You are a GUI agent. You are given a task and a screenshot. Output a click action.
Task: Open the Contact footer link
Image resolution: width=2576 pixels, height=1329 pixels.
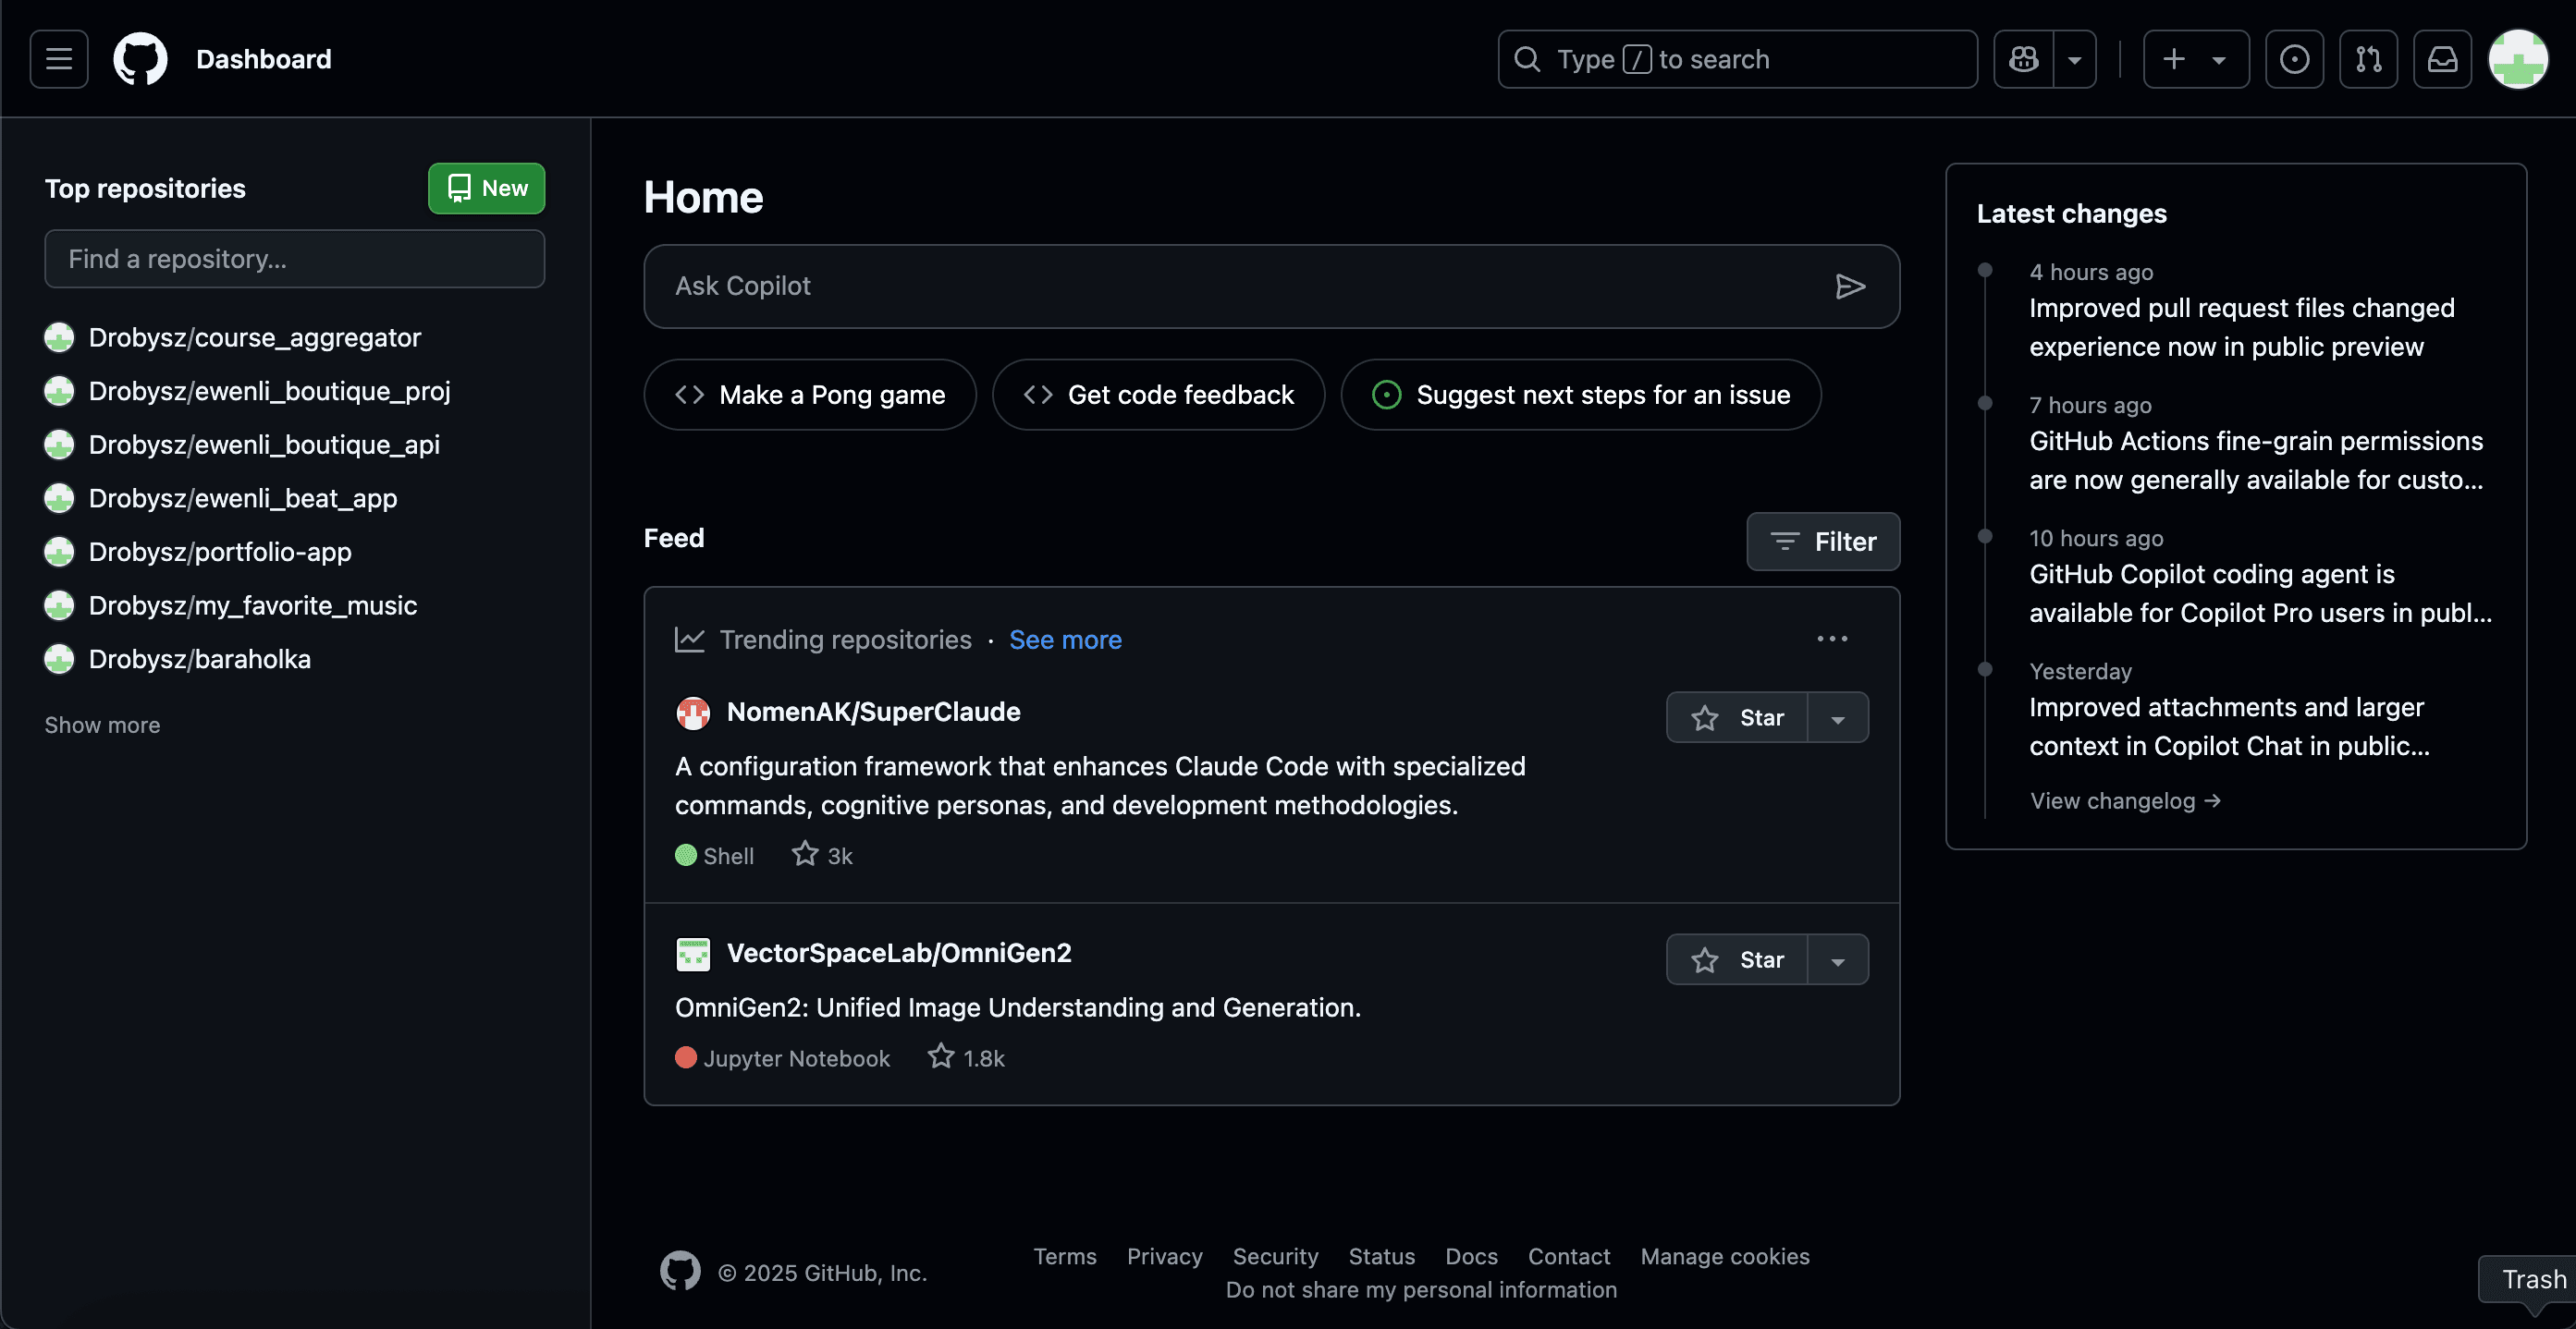(1568, 1257)
